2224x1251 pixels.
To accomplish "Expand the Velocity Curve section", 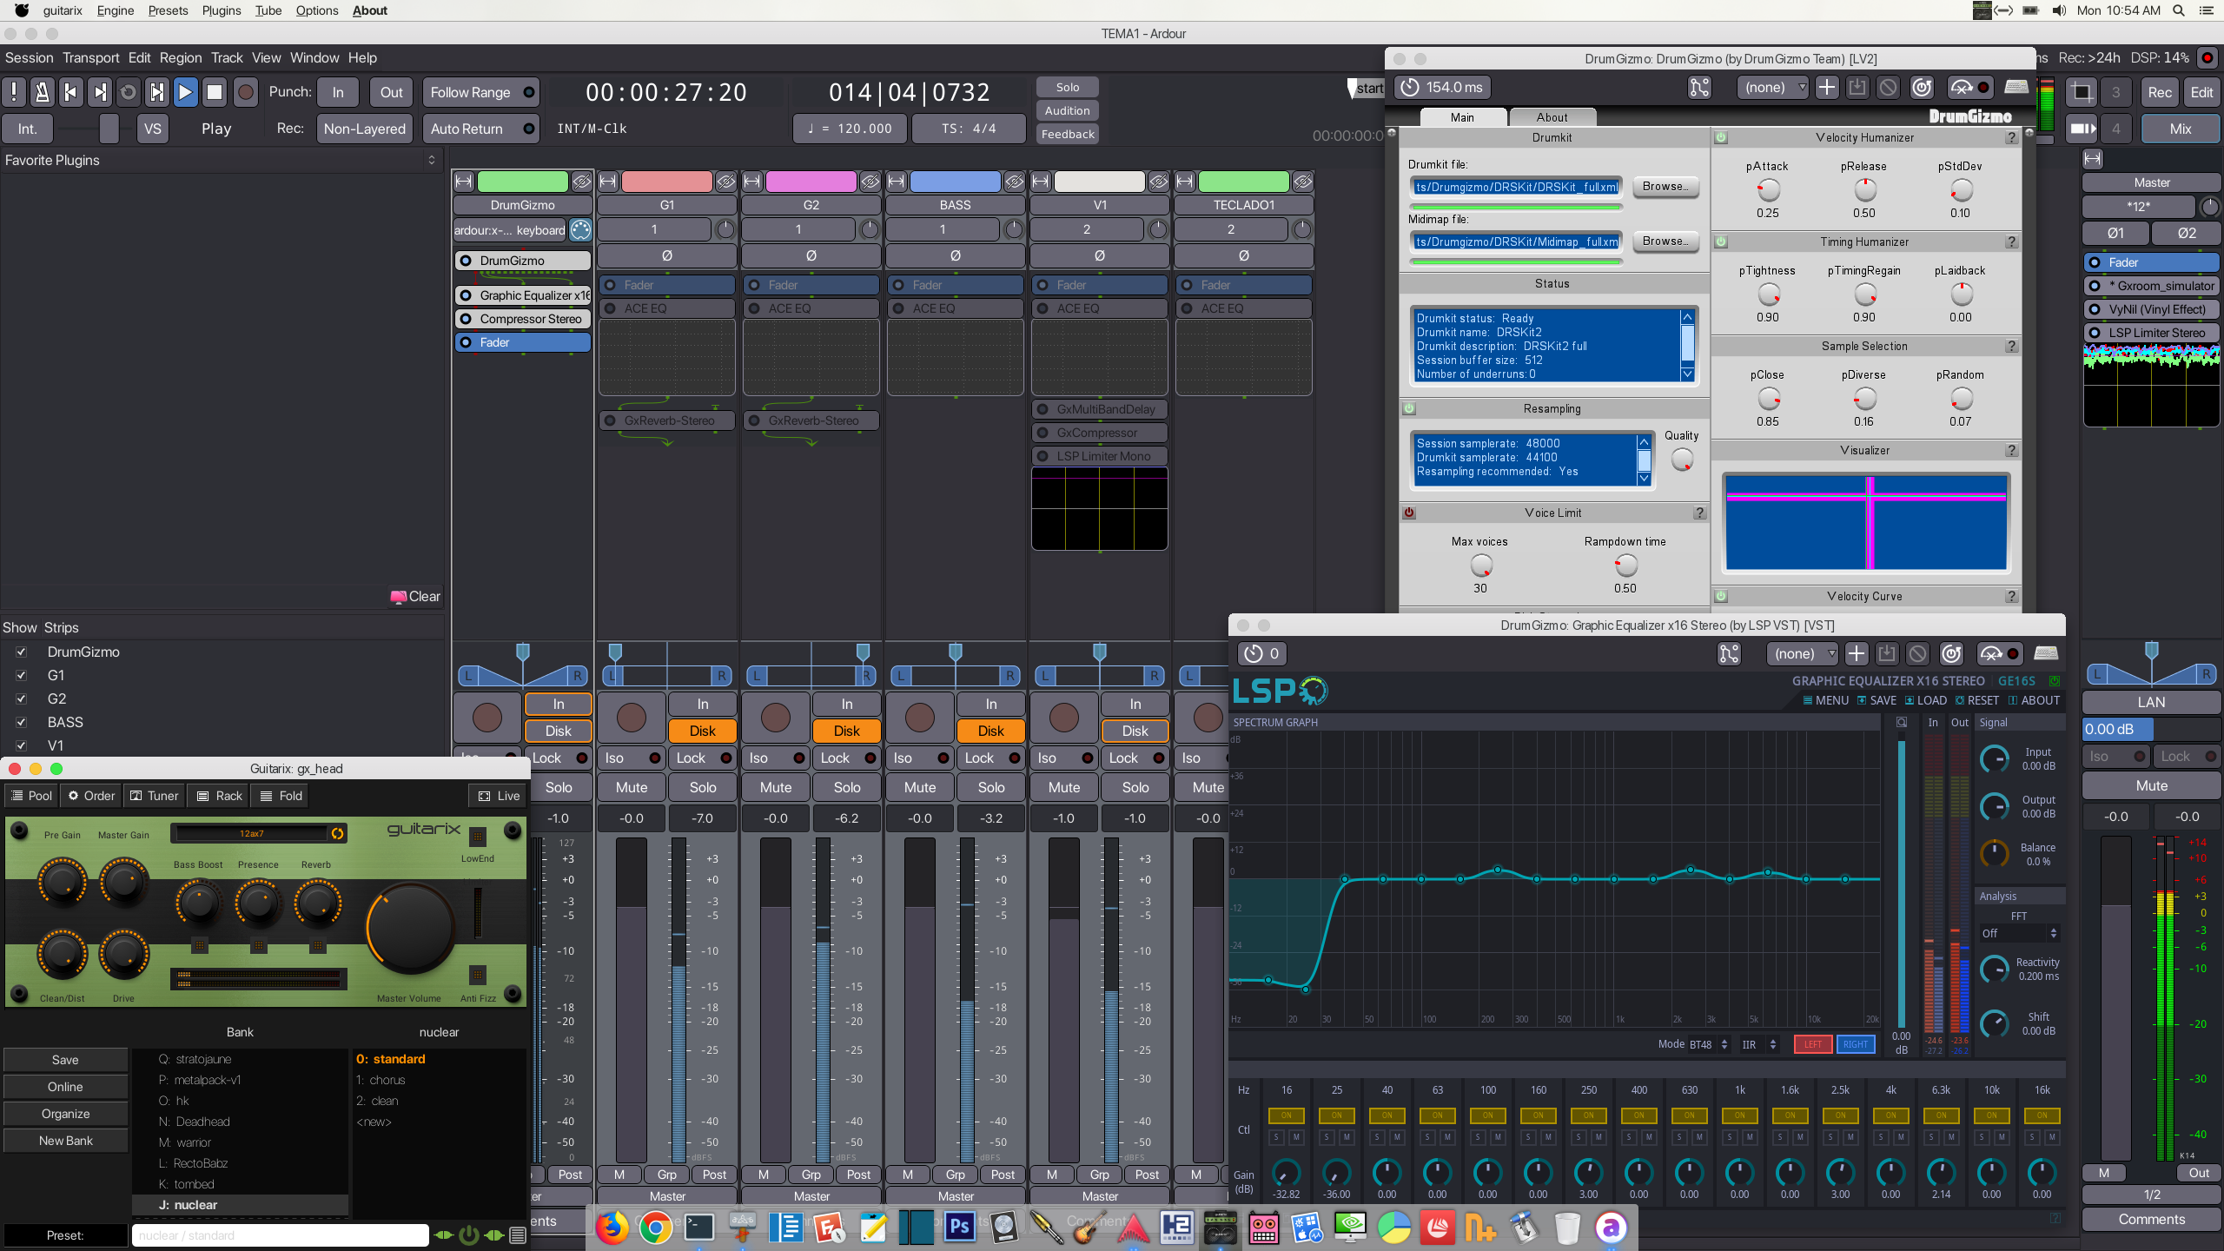I will click(x=1865, y=594).
